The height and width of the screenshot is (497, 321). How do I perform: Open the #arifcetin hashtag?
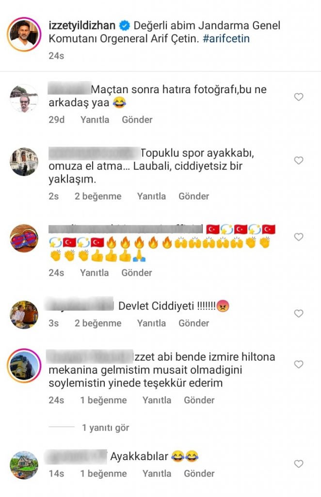226,39
